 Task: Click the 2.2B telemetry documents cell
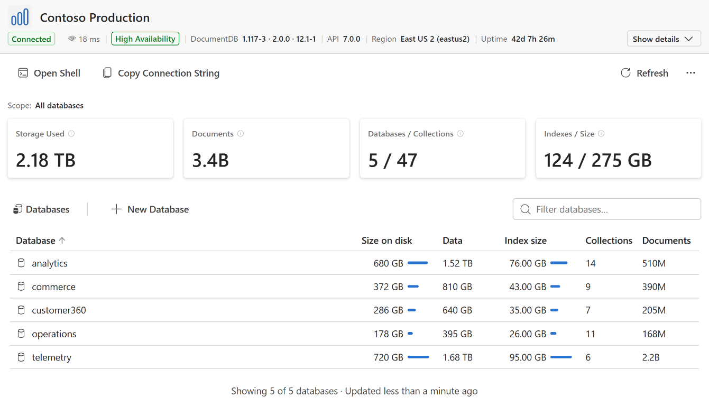[x=651, y=357]
